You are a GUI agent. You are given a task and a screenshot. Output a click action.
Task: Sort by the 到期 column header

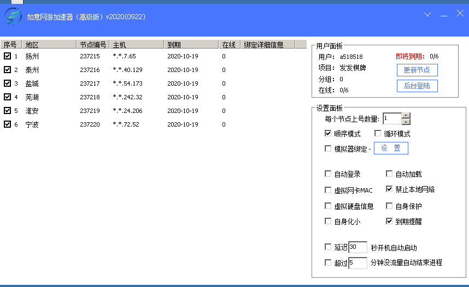191,44
